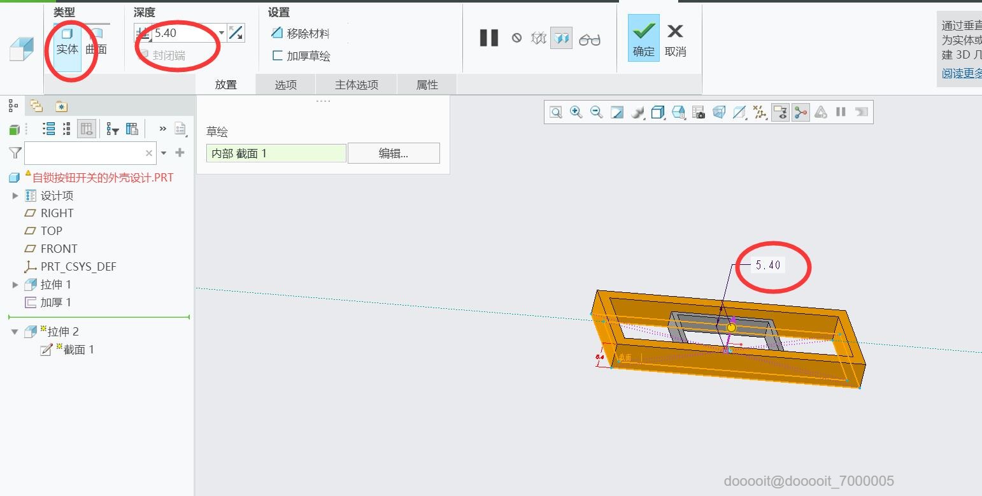This screenshot has height=496, width=982.
Task: Expand the 设计项 tree node
Action: 15,195
